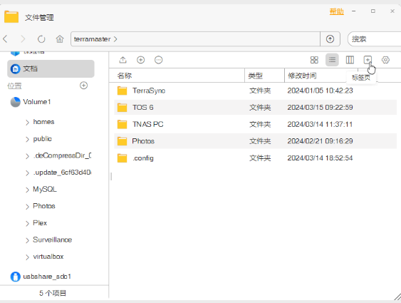The height and width of the screenshot is (303, 401).
Task: Expand the Surveillance folder chevron
Action: point(27,240)
